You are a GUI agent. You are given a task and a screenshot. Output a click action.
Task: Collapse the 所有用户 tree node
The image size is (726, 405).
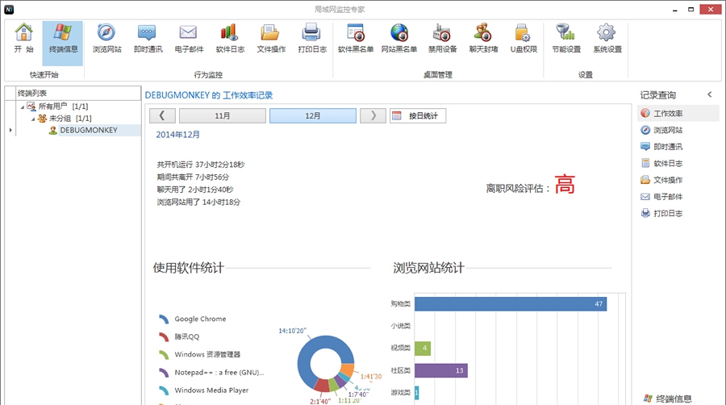click(23, 107)
